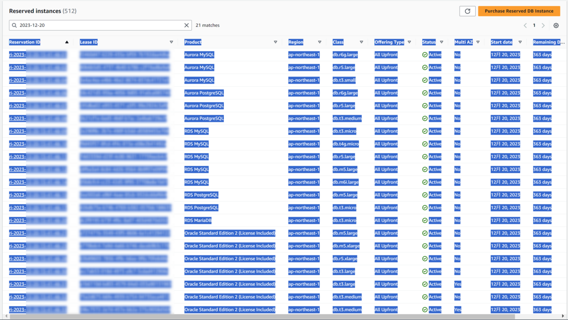Viewport: 568px width, 320px height.
Task: Focus the reserved instances search field
Action: tap(100, 26)
